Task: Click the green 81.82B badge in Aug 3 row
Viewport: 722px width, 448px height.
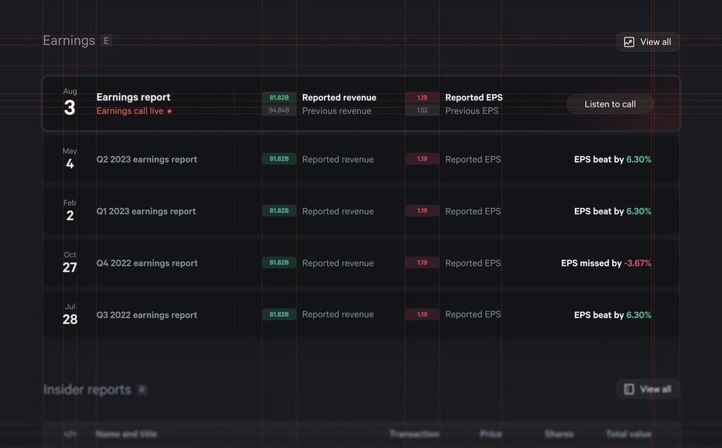Action: (279, 97)
